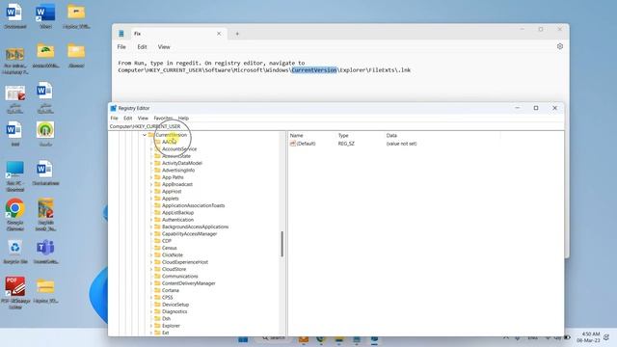
Task: Open Registry Editor View menu
Action: [x=143, y=118]
